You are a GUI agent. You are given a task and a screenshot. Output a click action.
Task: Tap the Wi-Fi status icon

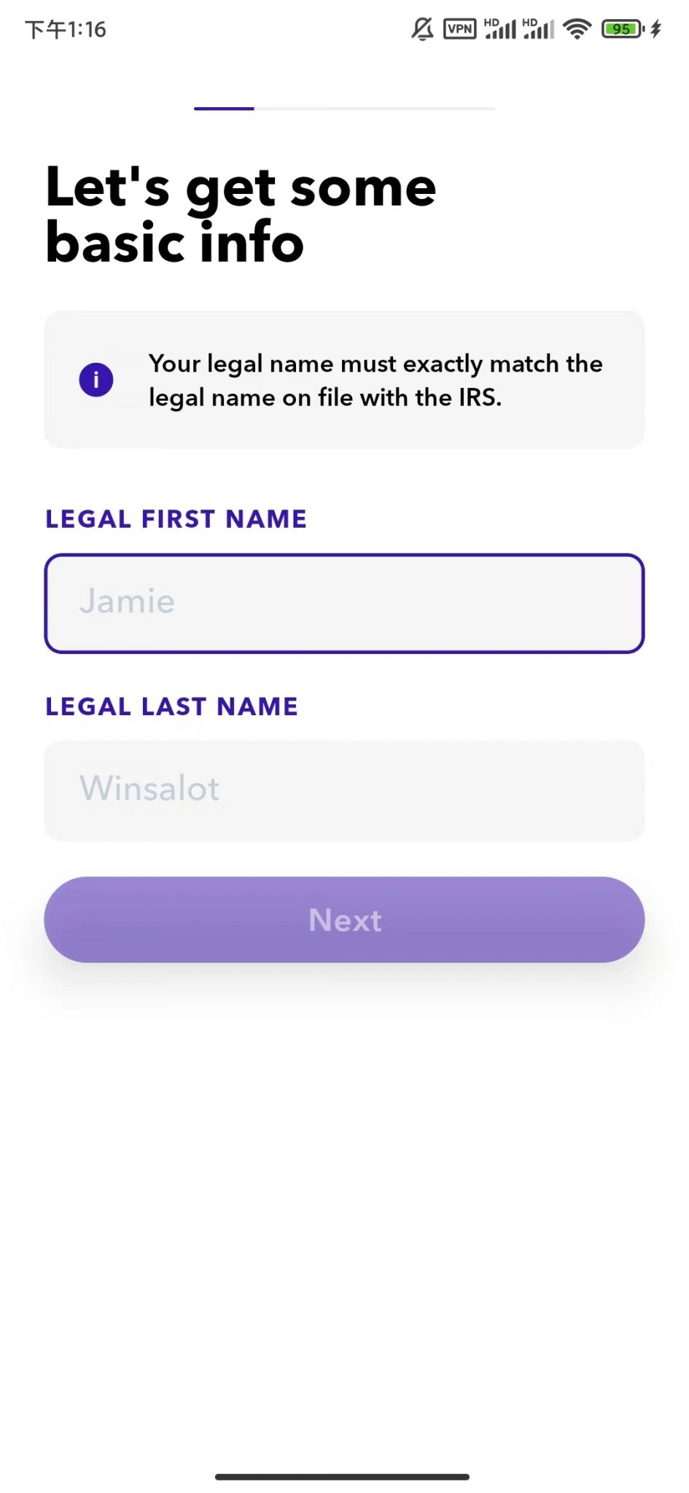coord(577,29)
